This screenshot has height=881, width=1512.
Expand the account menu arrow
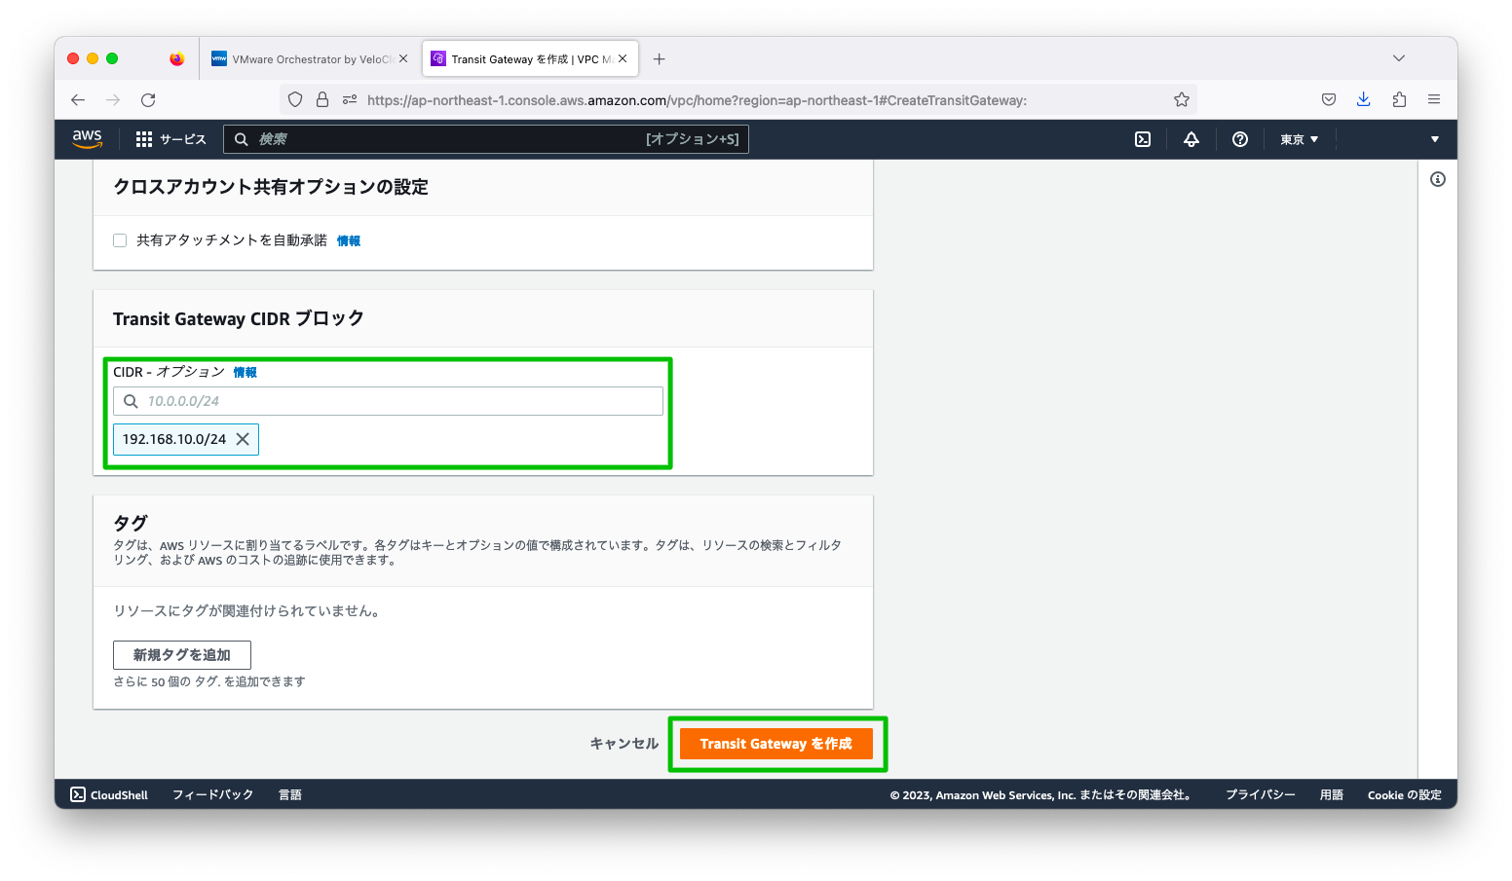pos(1434,139)
